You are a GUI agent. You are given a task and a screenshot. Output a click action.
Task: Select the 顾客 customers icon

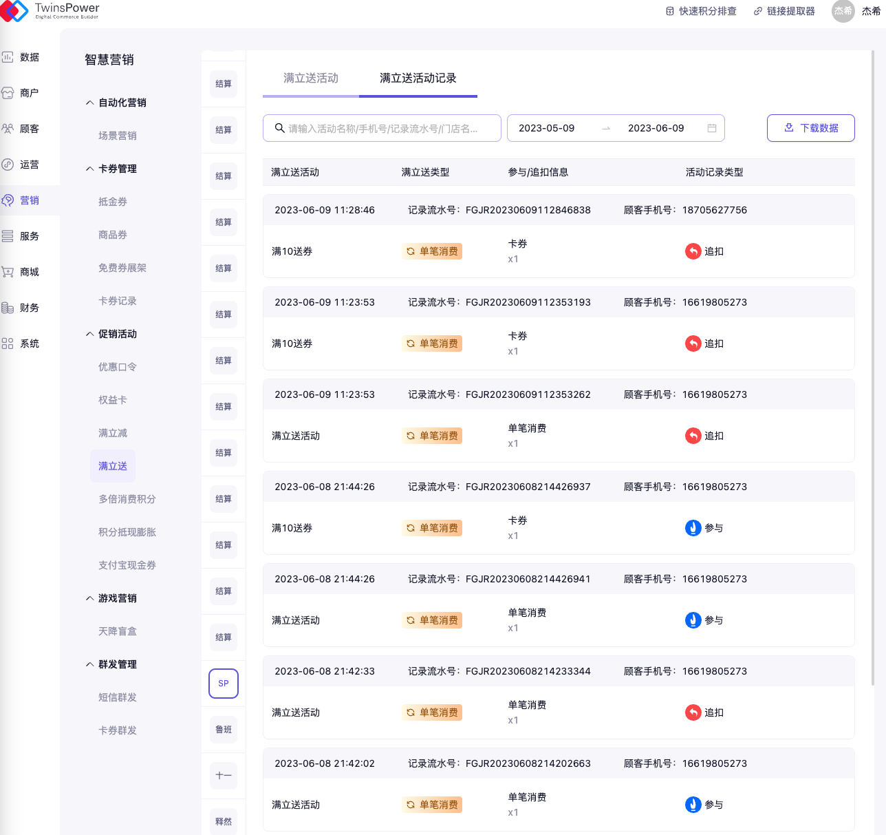pos(8,129)
